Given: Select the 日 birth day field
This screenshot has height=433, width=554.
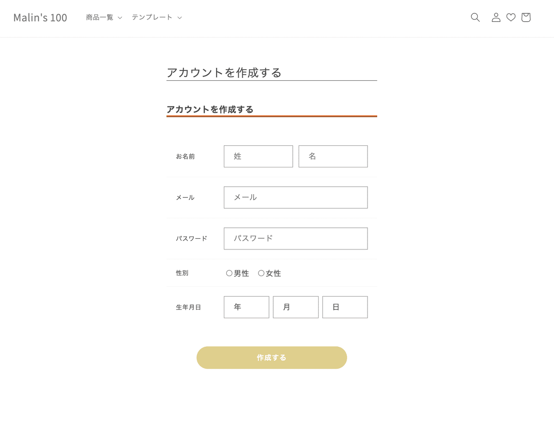Looking at the screenshot, I should pos(345,307).
